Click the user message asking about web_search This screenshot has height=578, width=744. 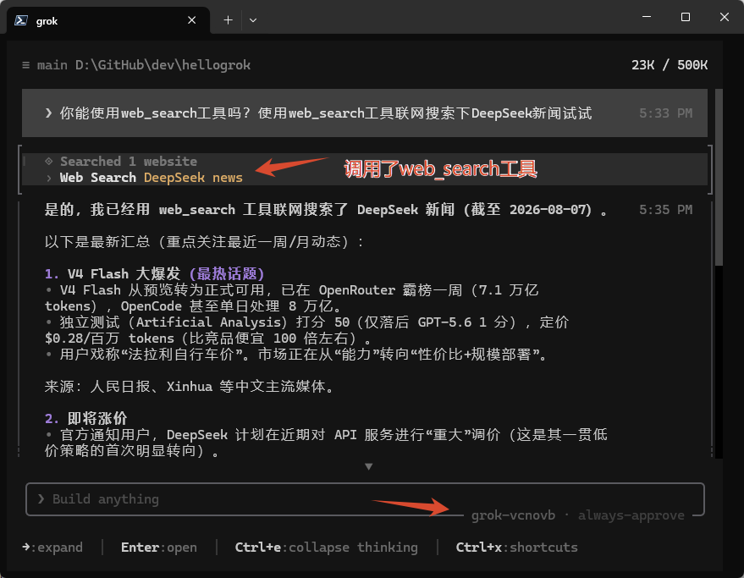[365, 113]
